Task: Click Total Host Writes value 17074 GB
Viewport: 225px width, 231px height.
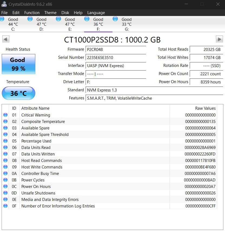Action: (206, 57)
